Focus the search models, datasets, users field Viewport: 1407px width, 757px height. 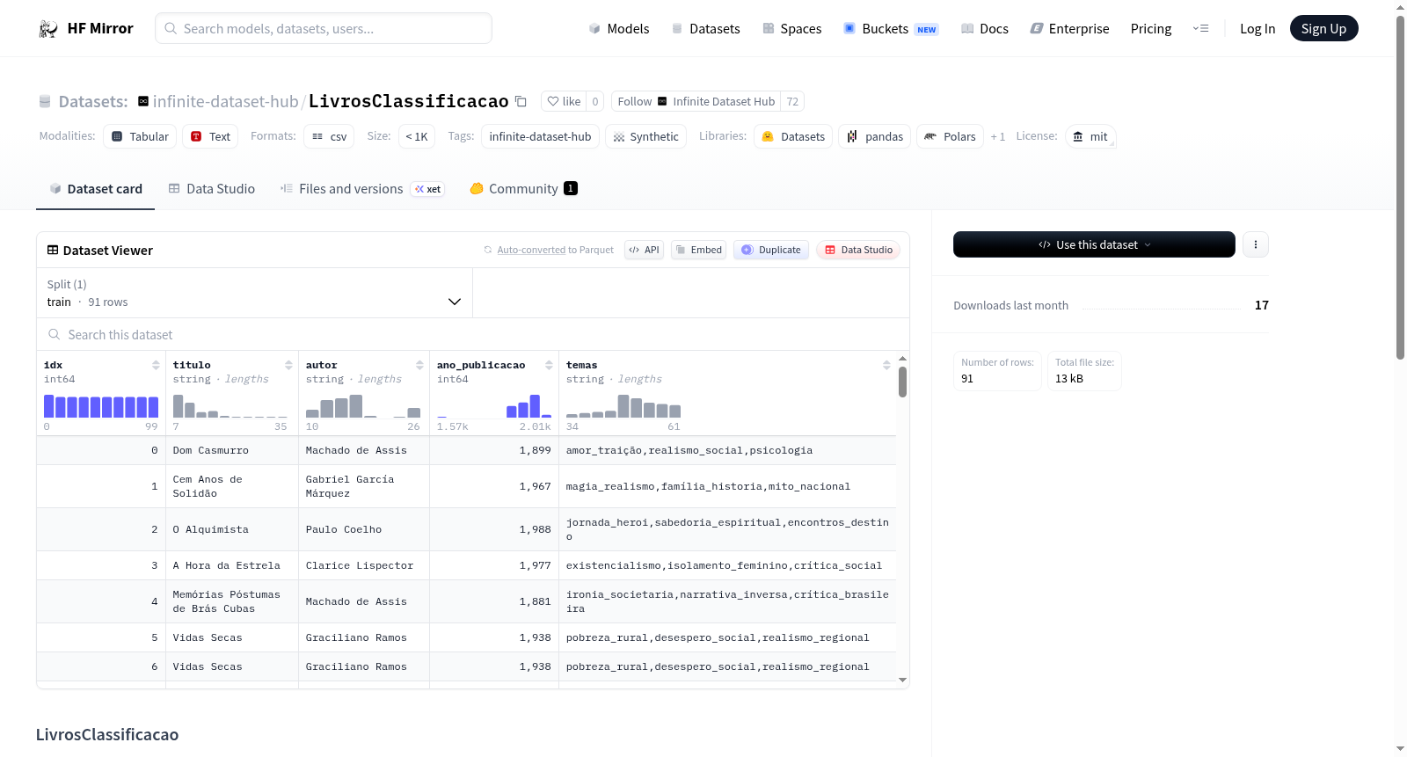324,28
